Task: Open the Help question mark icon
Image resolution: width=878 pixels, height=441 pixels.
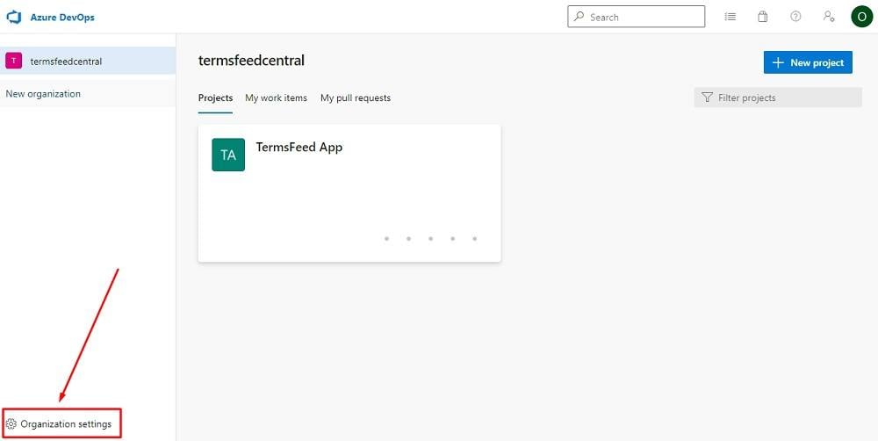Action: [795, 17]
